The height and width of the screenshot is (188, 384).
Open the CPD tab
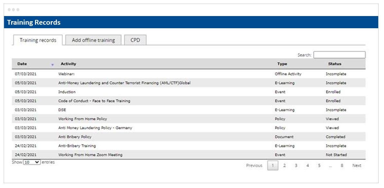(135, 40)
